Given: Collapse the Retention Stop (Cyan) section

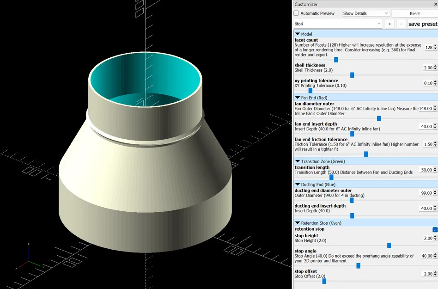Looking at the screenshot, I should pos(298,223).
